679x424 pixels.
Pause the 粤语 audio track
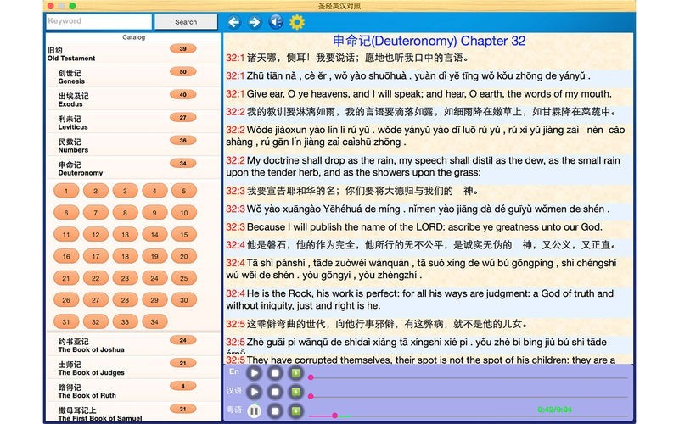[253, 411]
